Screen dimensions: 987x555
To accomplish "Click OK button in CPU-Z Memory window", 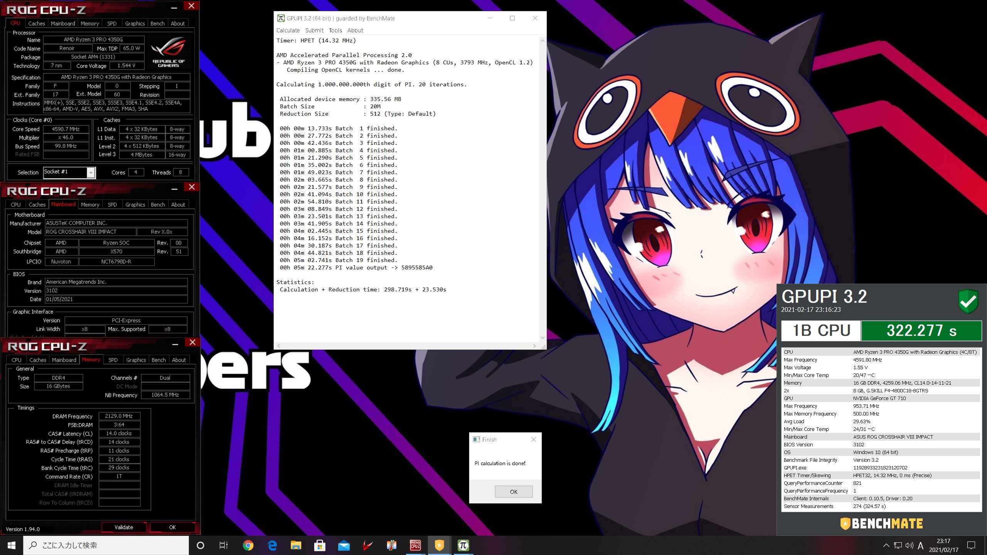I will pos(172,527).
